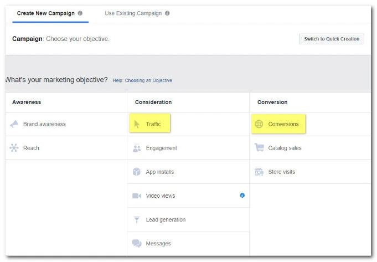Click the Awareness column heading
The image size is (377, 262).
[27, 102]
